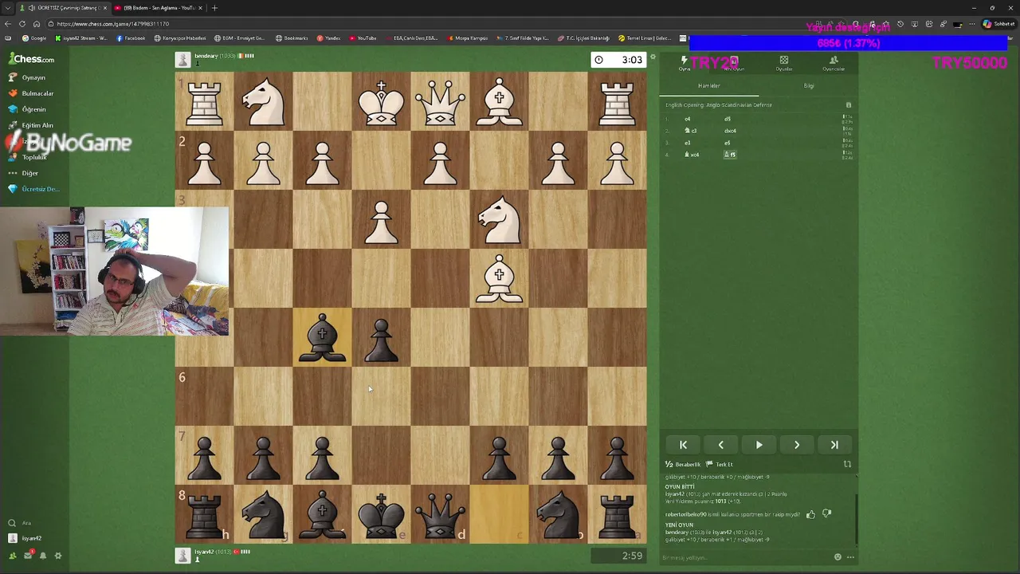
Task: Click the board settings gear beside the clock
Action: [653, 57]
